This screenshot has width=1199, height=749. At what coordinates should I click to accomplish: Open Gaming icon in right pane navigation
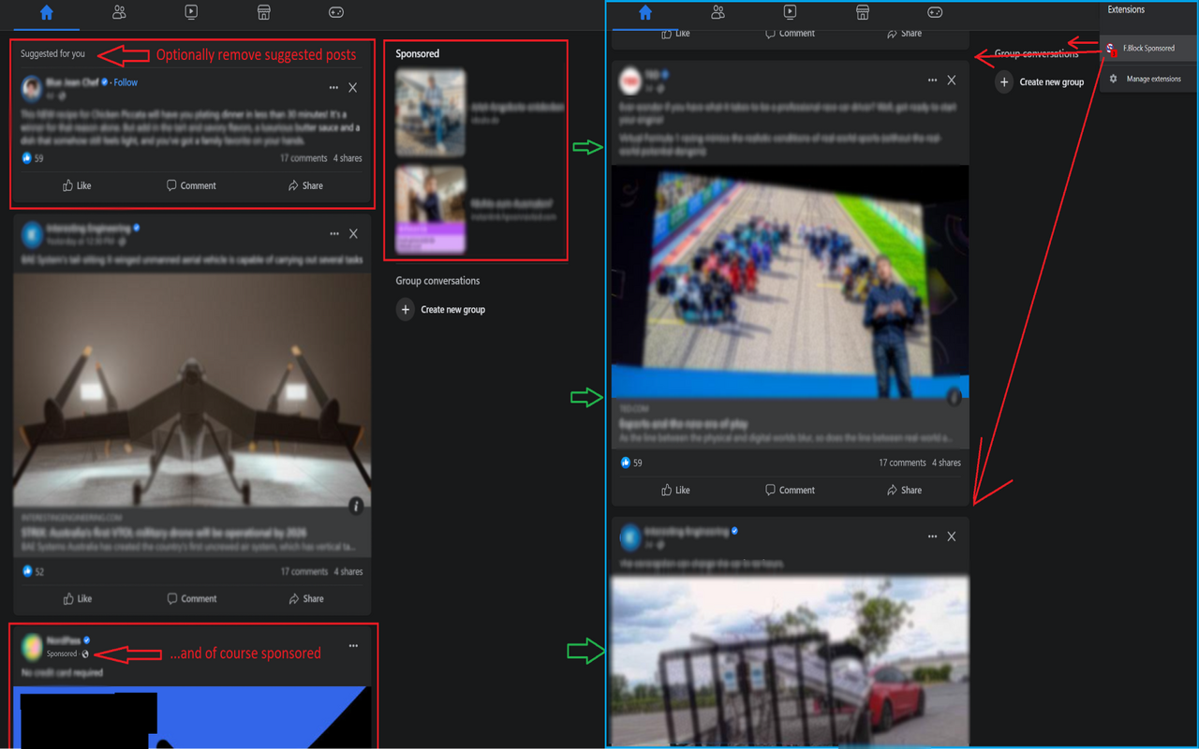[x=935, y=12]
